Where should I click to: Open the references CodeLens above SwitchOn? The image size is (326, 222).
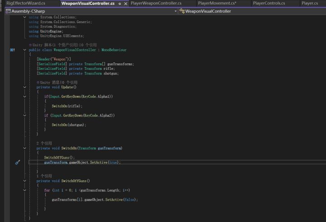(44, 143)
